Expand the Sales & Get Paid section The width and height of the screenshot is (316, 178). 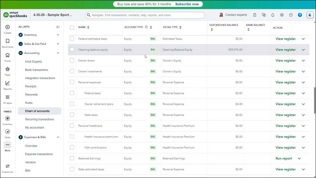pos(58,44)
